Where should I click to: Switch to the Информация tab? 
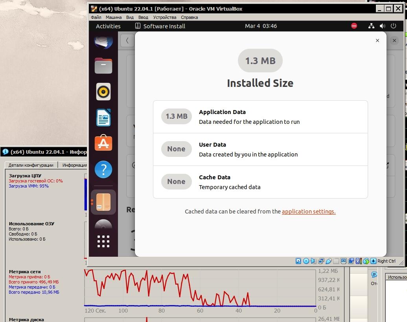(74, 165)
